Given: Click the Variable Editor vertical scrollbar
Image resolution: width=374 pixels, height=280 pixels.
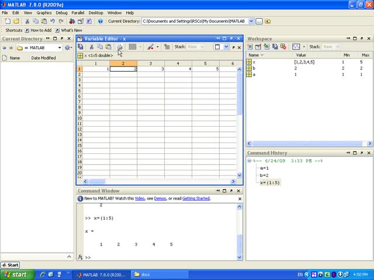Looking at the screenshot, I should tap(240, 122).
